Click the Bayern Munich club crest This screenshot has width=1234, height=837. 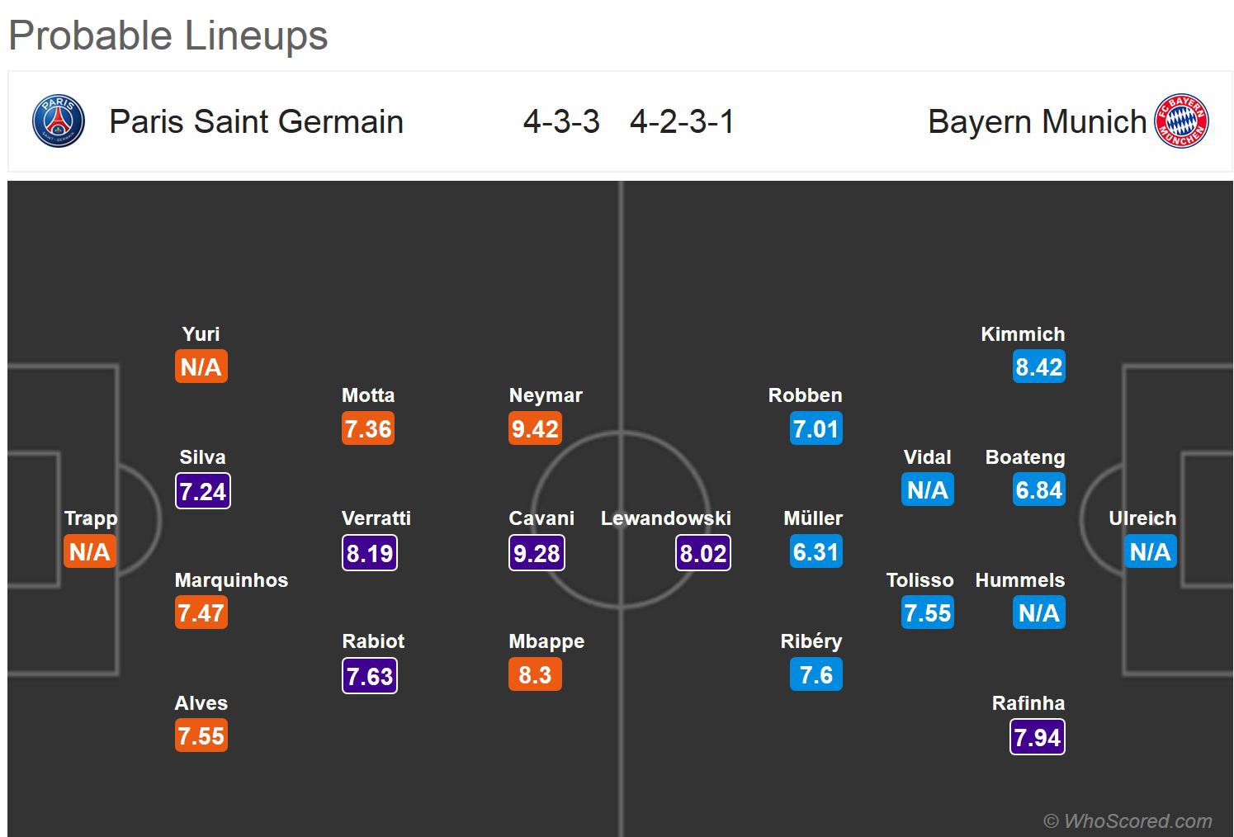click(x=1181, y=121)
